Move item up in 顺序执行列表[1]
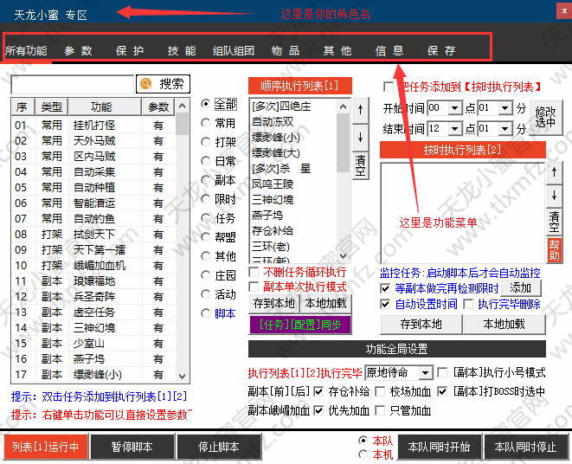Image resolution: width=572 pixels, height=464 pixels. click(360, 110)
